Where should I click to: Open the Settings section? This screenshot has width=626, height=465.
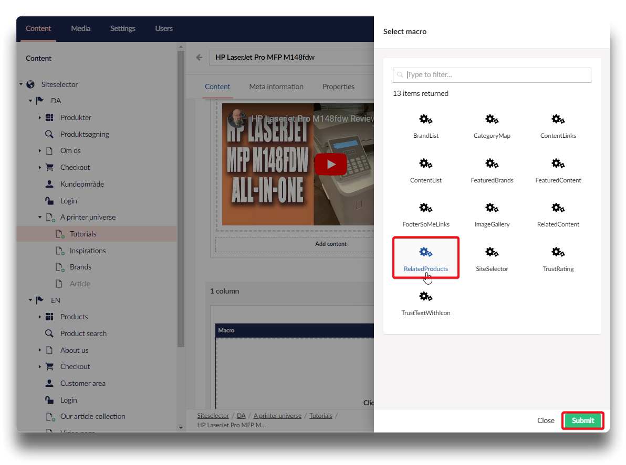[122, 29]
